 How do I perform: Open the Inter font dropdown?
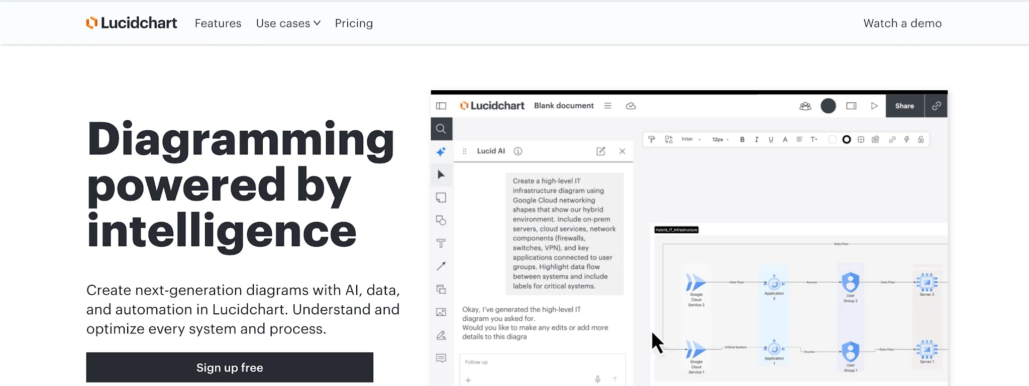click(691, 139)
